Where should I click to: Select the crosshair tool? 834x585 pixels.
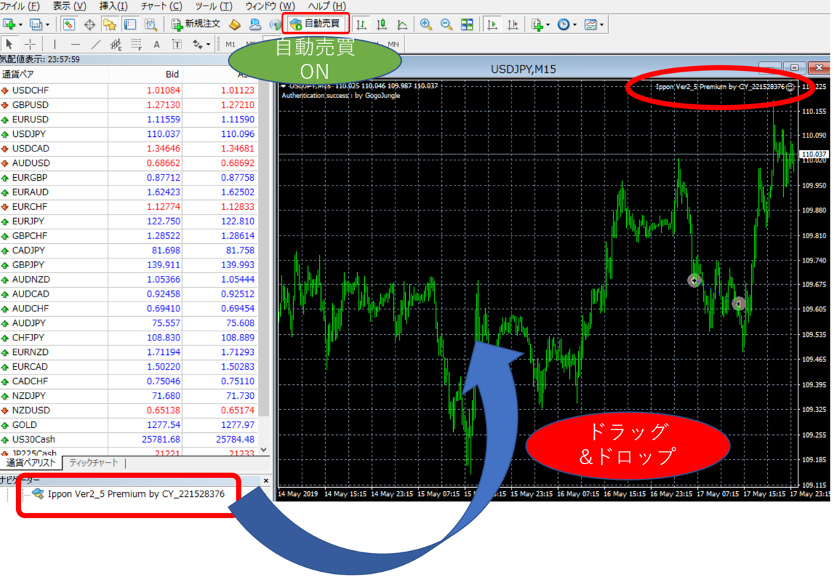pyautogui.click(x=30, y=44)
